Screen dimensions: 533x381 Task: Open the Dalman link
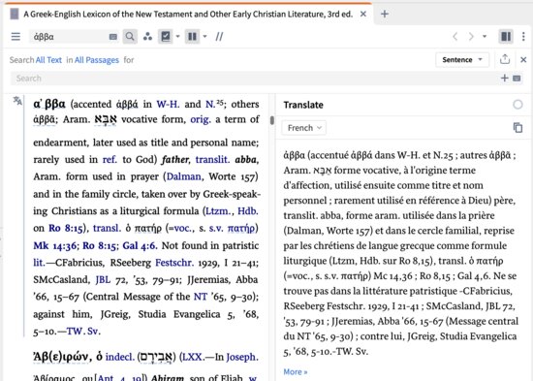[x=183, y=176]
